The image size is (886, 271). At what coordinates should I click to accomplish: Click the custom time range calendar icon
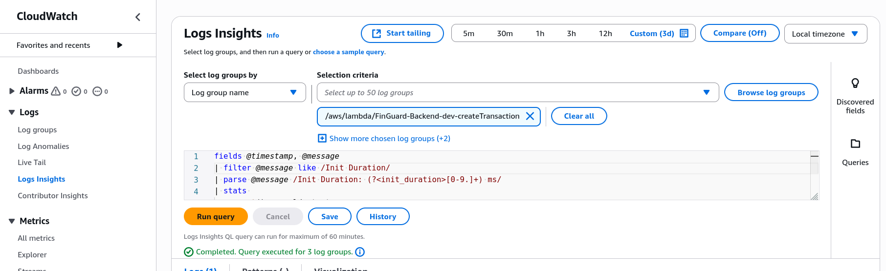(684, 33)
